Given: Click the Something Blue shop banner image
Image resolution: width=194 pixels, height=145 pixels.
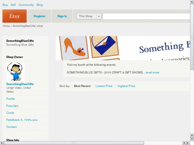Looking at the screenshot, I should 123,48.
